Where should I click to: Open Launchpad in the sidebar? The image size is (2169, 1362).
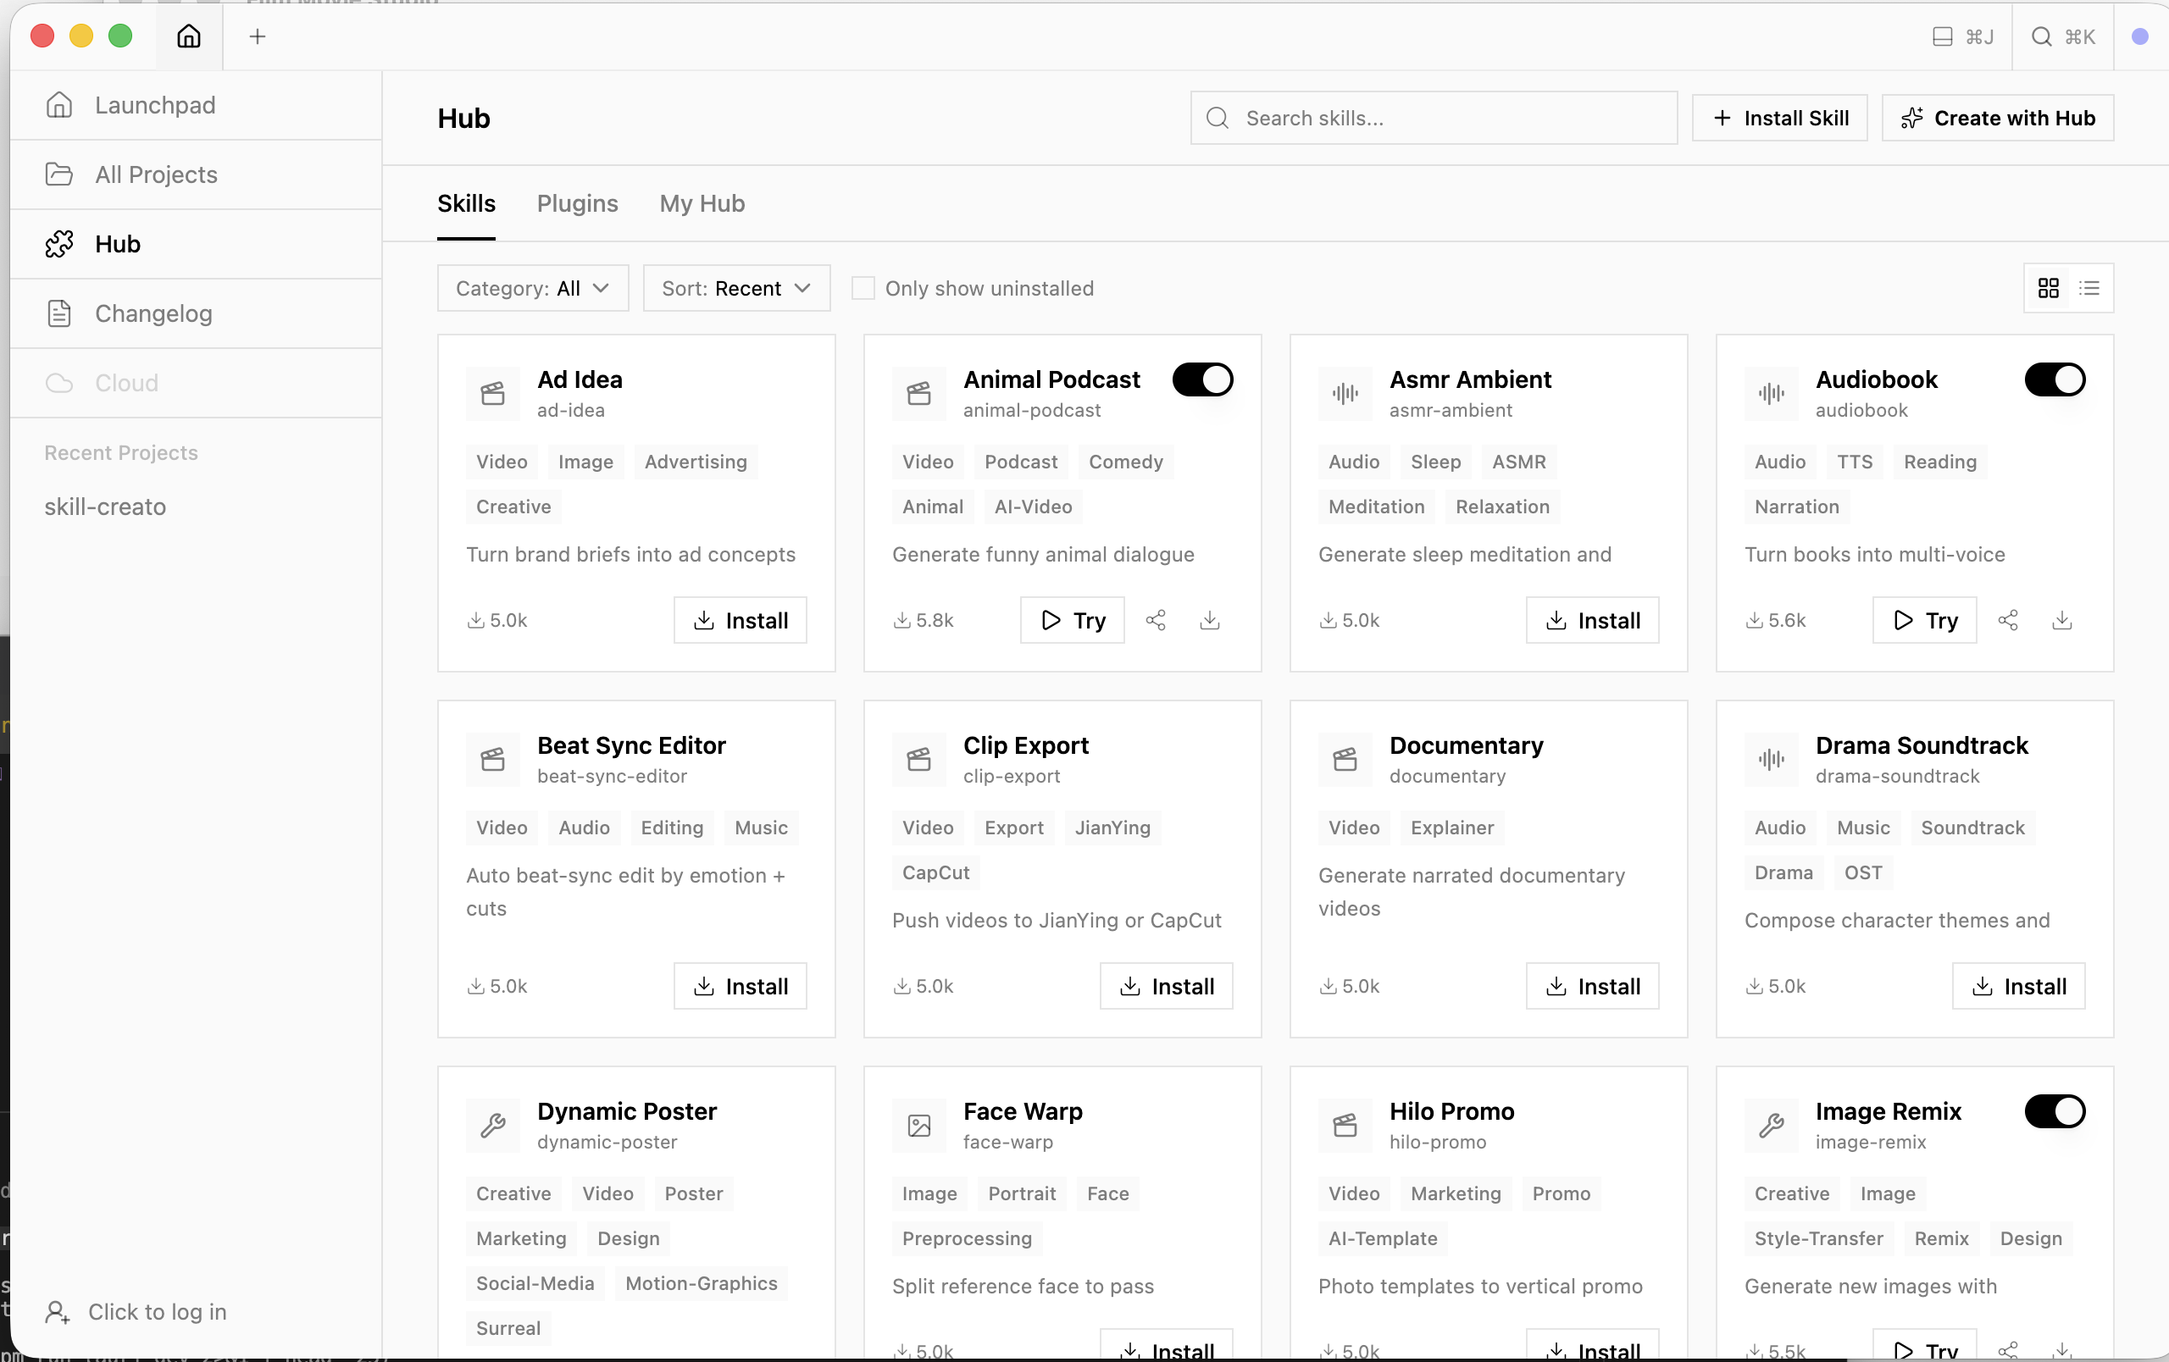point(196,105)
